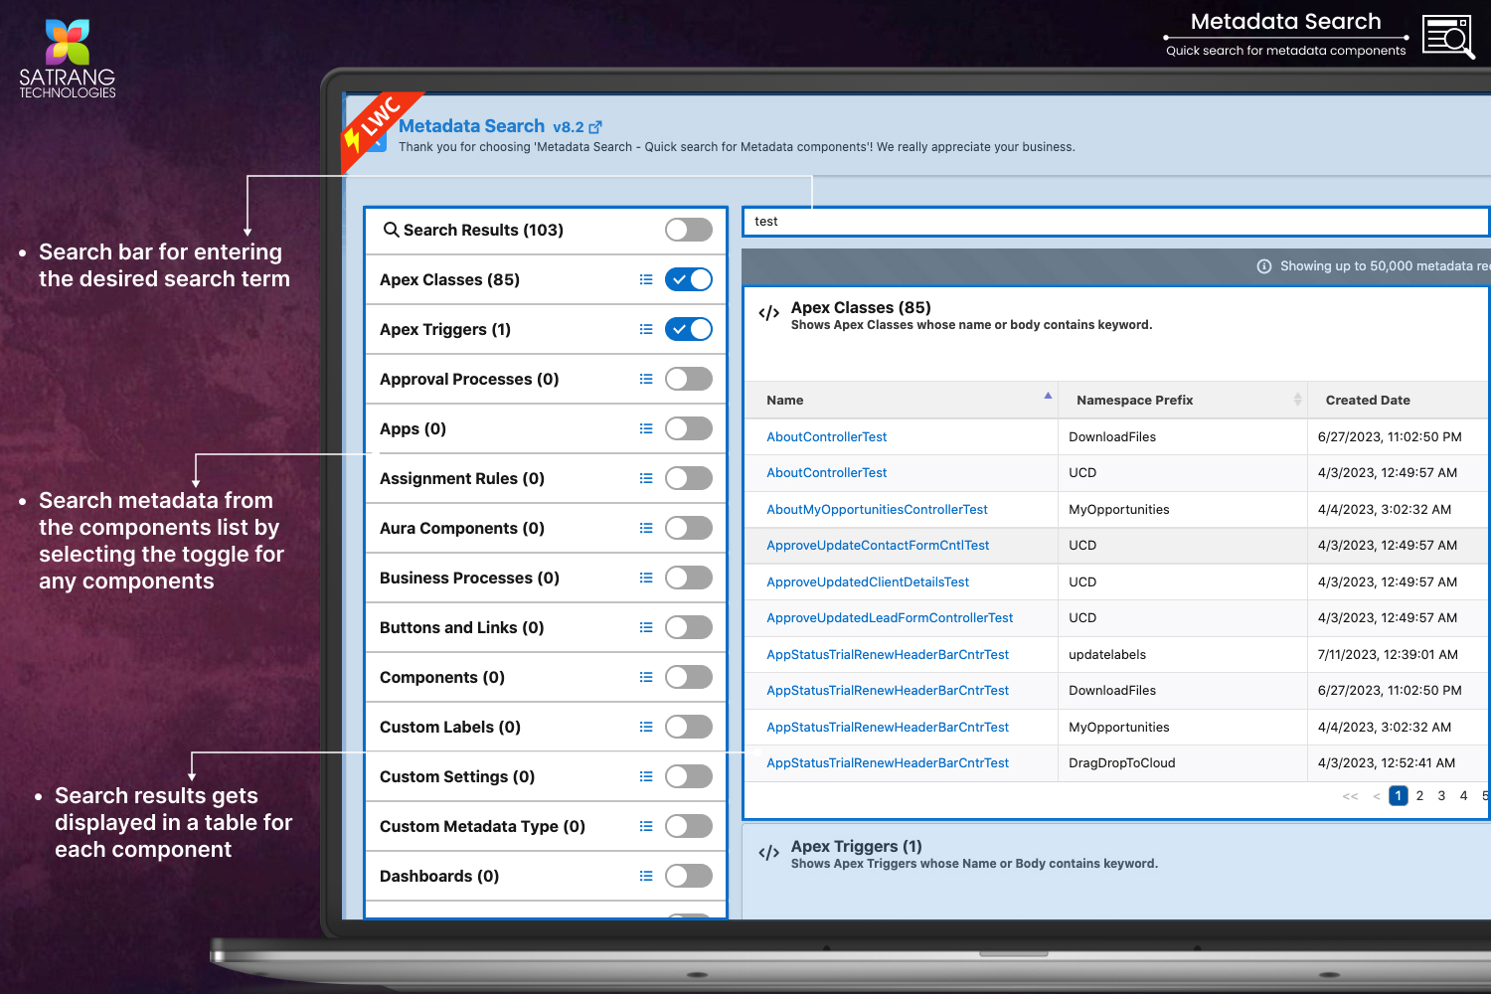Sort by the Namespace Prefix column header
1491x994 pixels.
(1183, 400)
